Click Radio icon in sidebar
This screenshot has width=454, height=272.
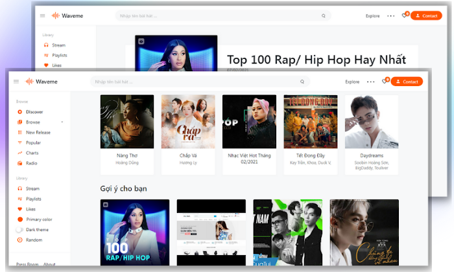(19, 163)
